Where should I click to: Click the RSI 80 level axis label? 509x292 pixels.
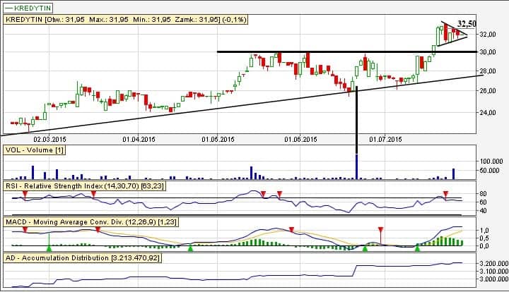click(x=484, y=193)
